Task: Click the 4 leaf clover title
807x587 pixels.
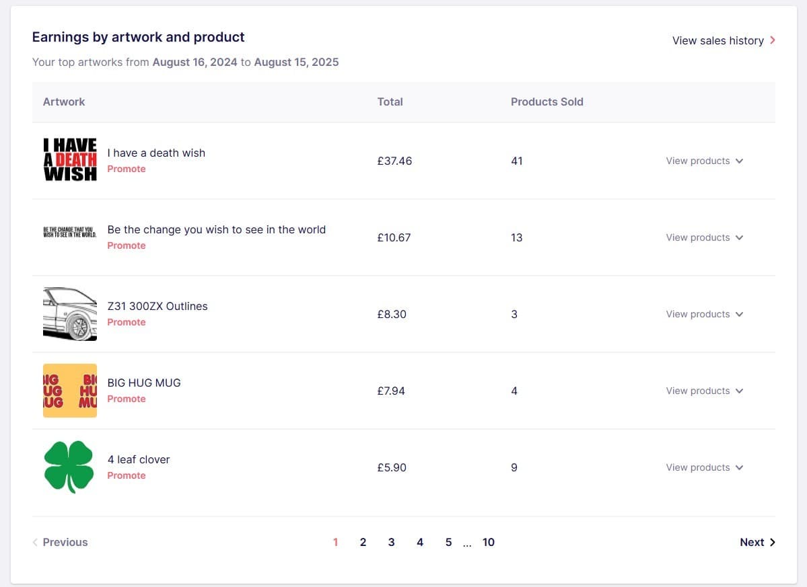Action: click(x=139, y=459)
